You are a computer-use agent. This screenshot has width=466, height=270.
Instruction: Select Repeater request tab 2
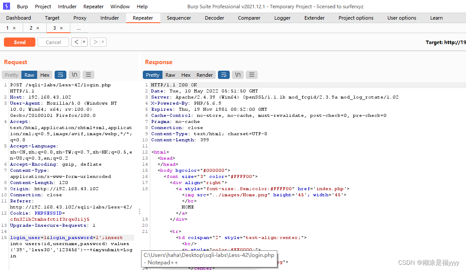point(31,28)
